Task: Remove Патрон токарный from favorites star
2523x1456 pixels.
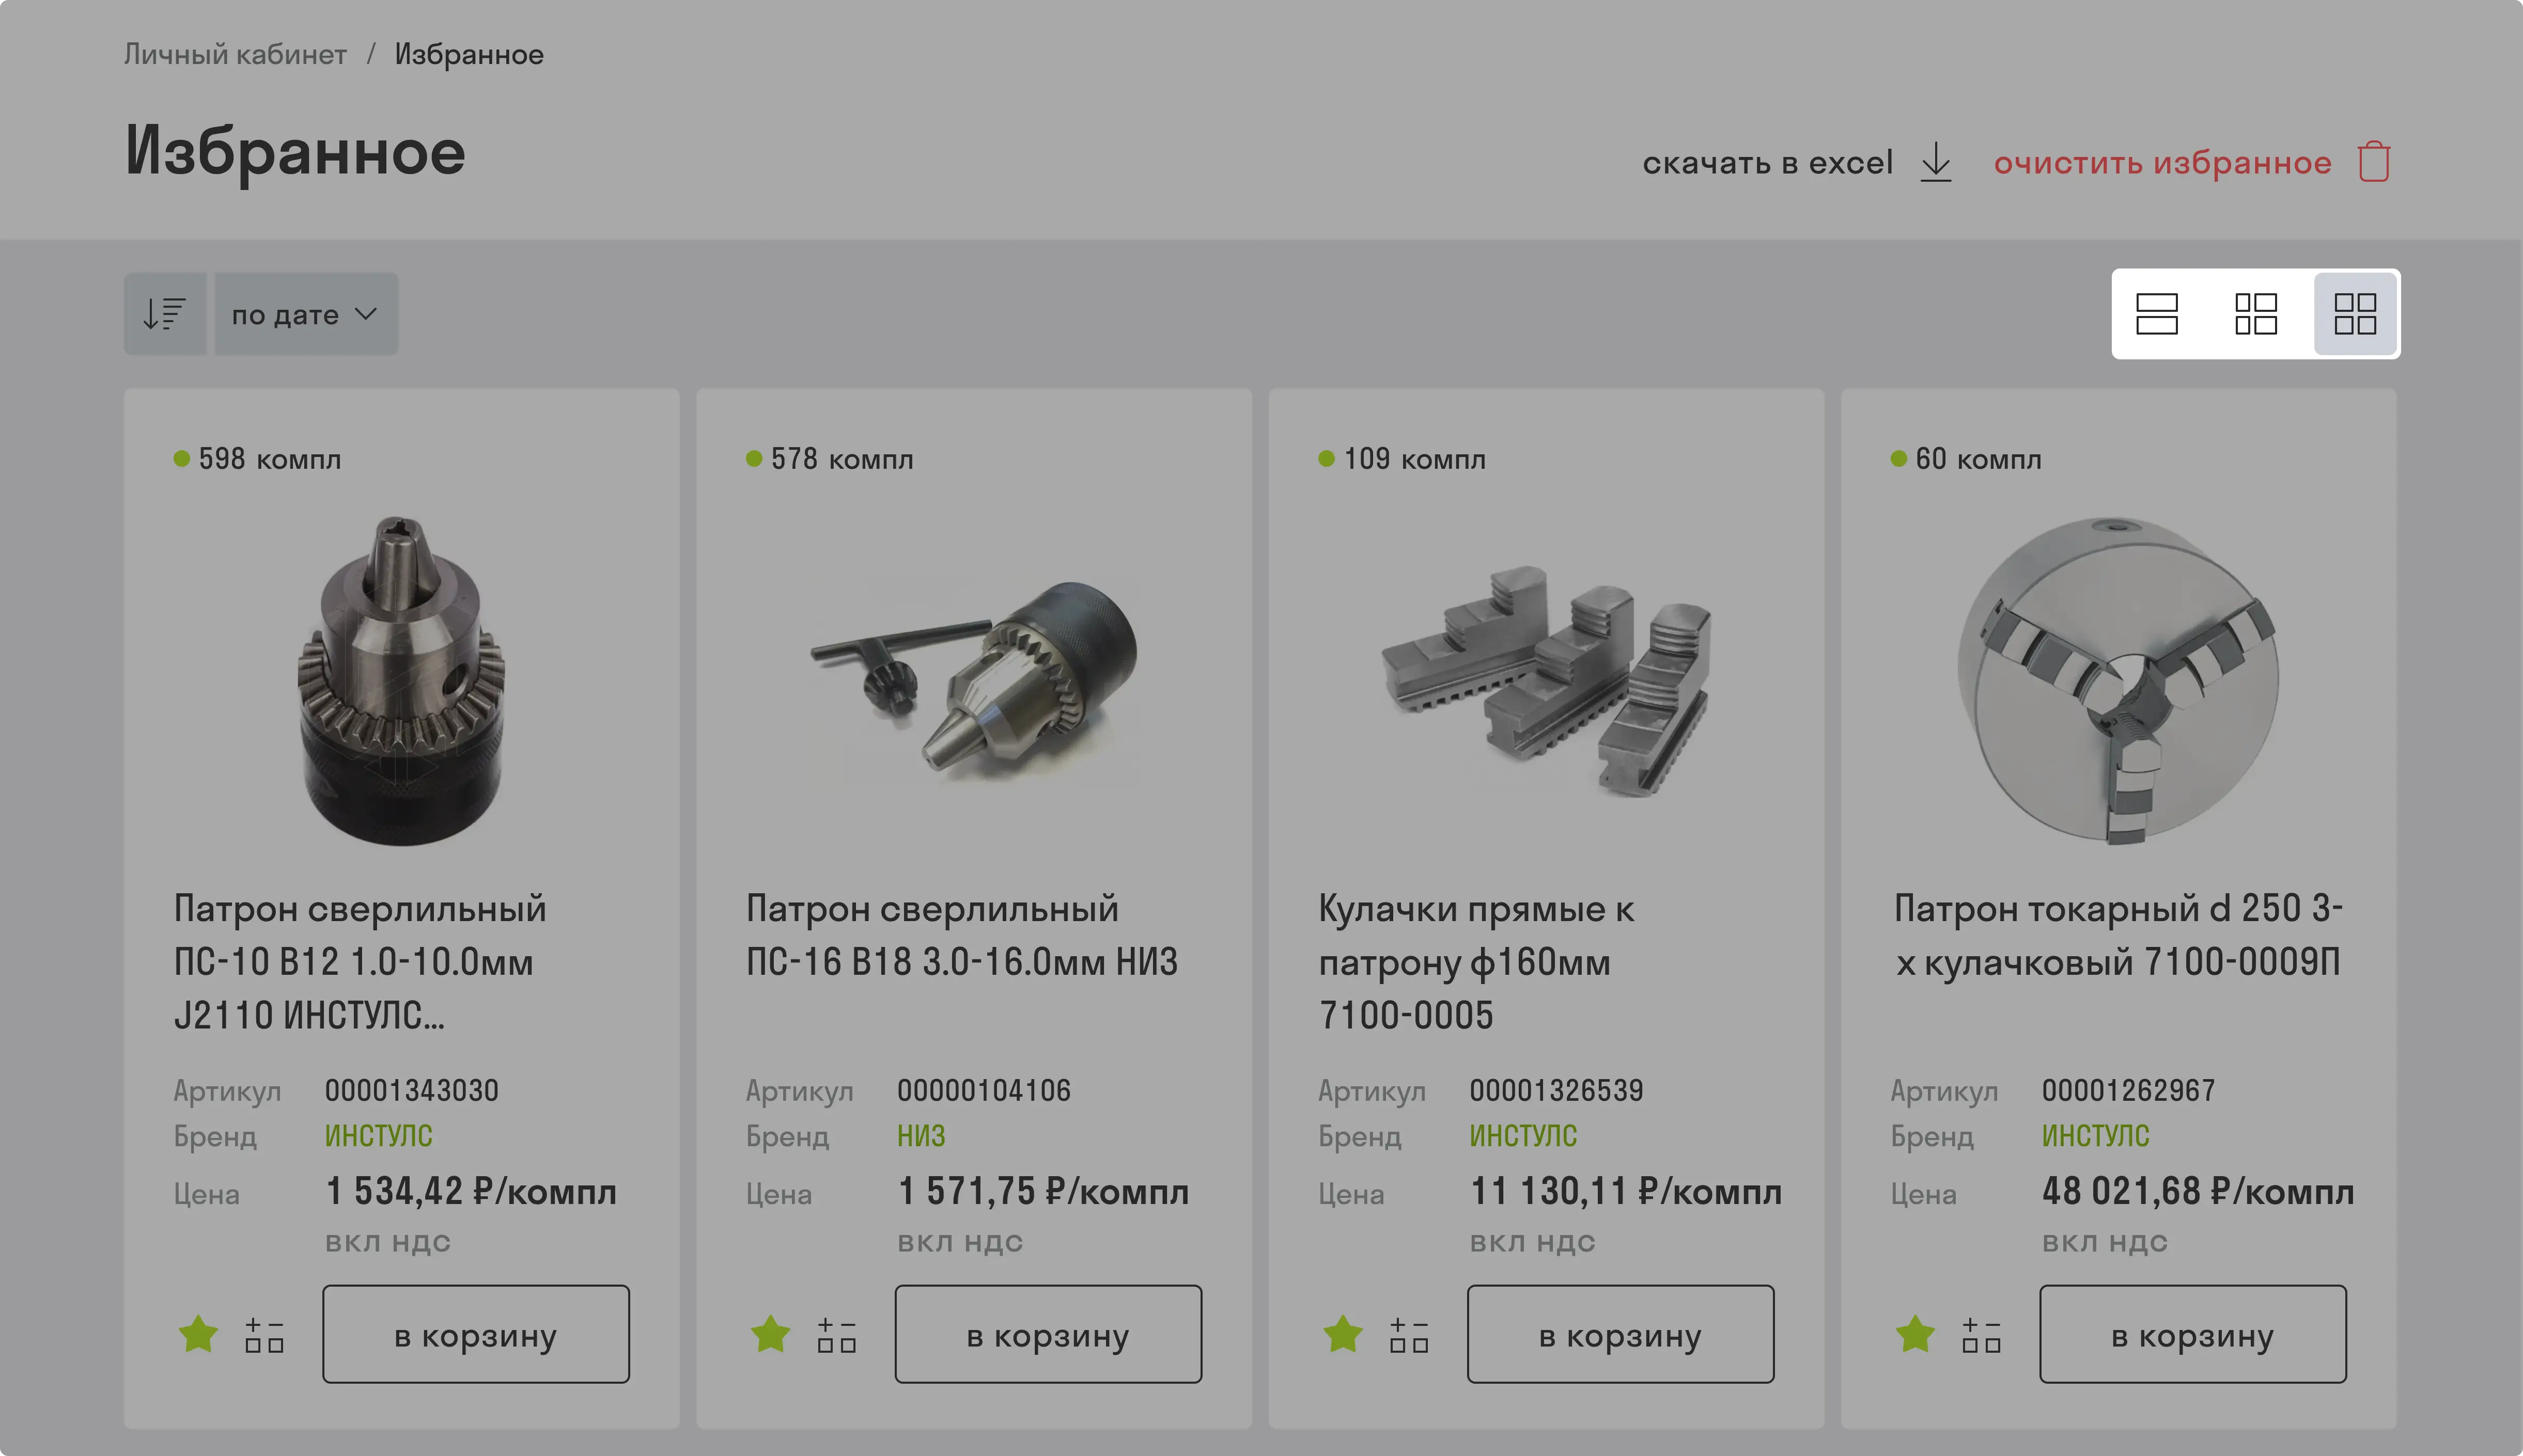Action: [x=1915, y=1334]
